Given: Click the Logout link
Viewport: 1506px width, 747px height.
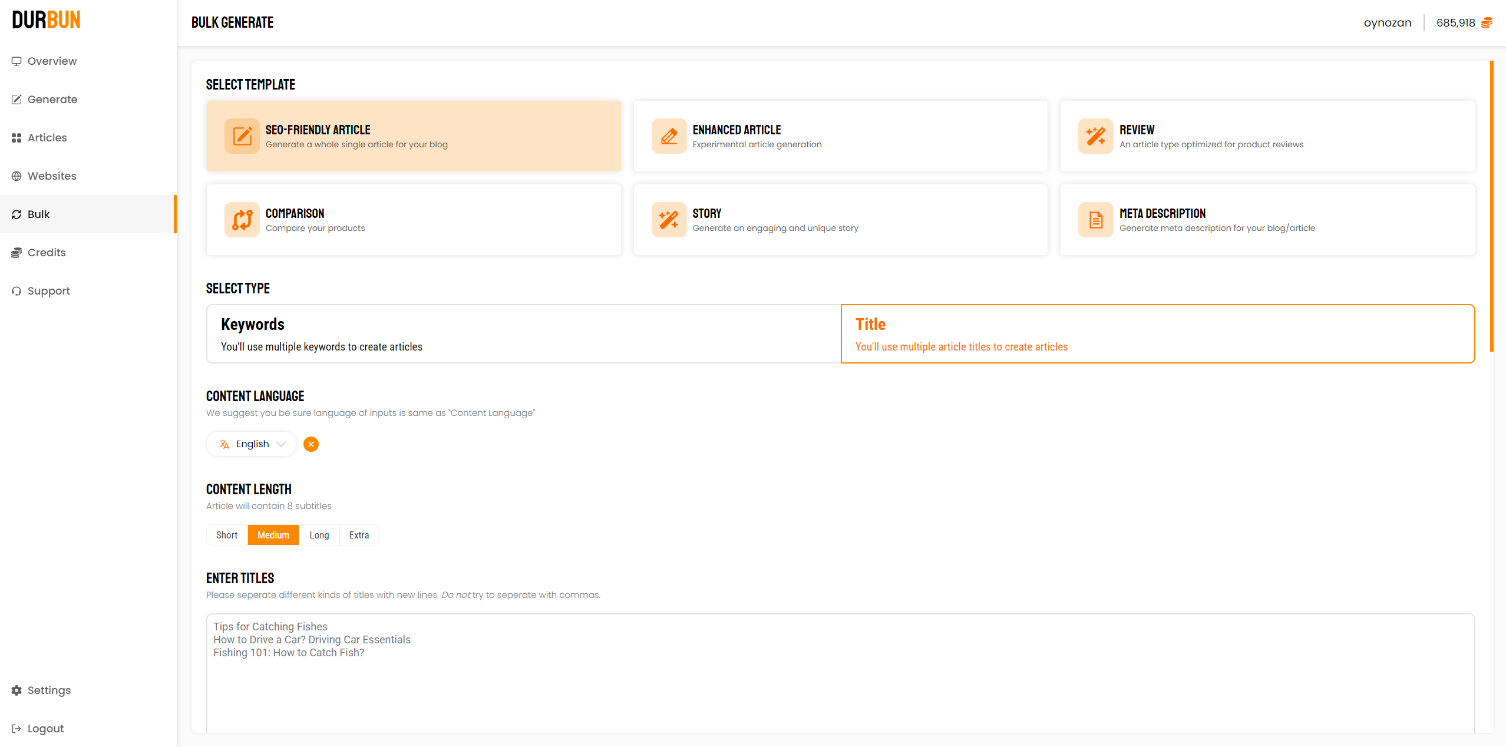Looking at the screenshot, I should click(x=45, y=729).
